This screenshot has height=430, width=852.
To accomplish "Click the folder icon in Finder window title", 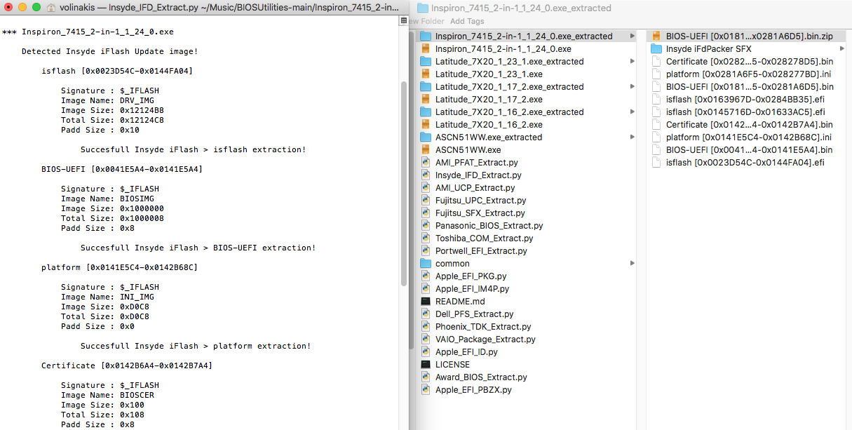I will pos(422,8).
